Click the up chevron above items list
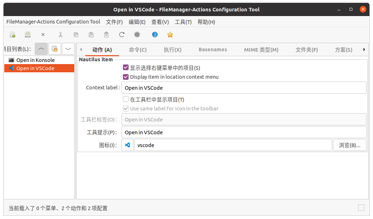Screen dimensions: 373x219 pyautogui.click(x=41, y=49)
